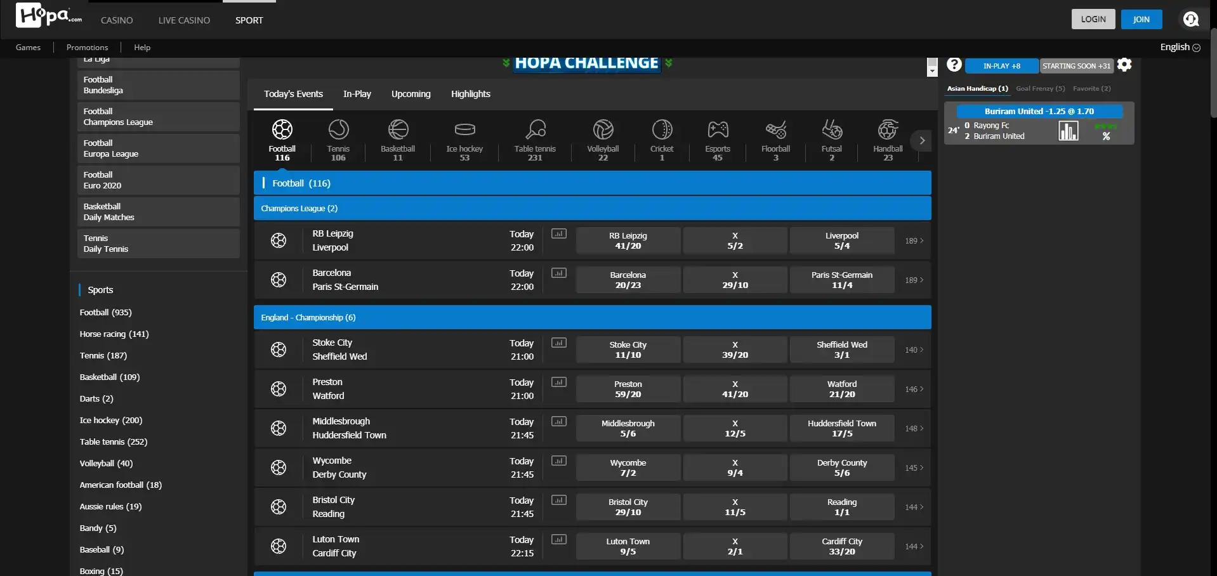
Task: Click the JOIN button
Action: coord(1141,20)
